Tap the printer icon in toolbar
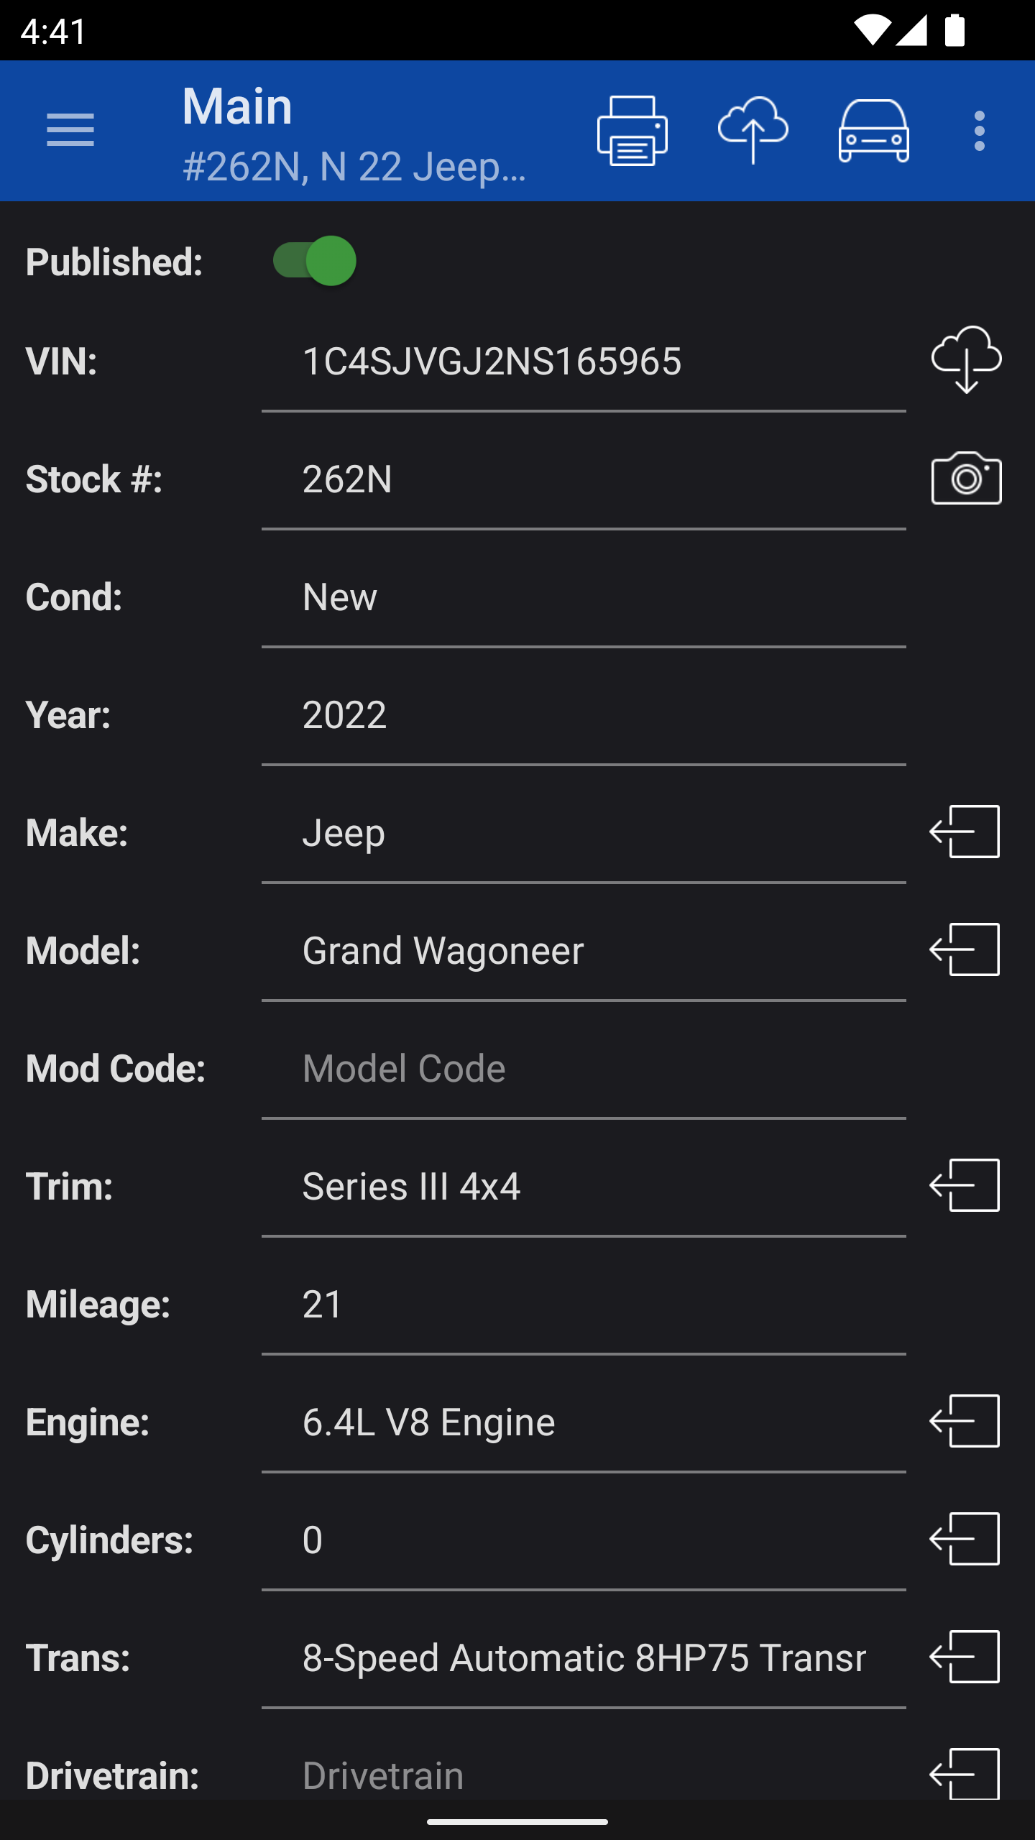 point(632,131)
